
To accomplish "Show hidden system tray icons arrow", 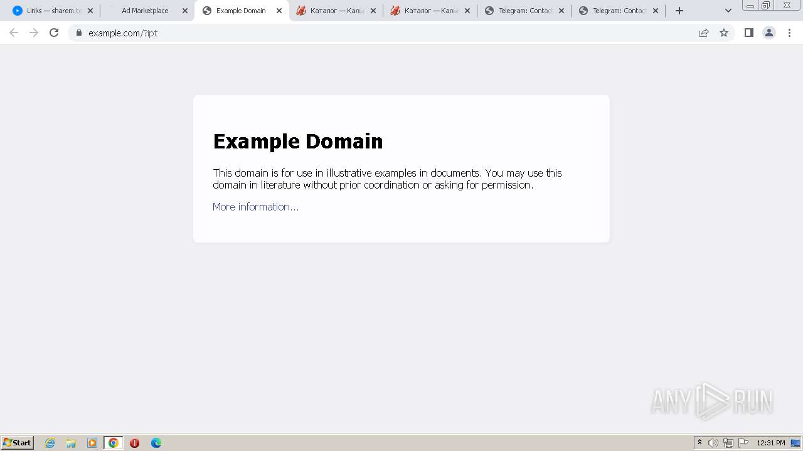I will (x=699, y=442).
